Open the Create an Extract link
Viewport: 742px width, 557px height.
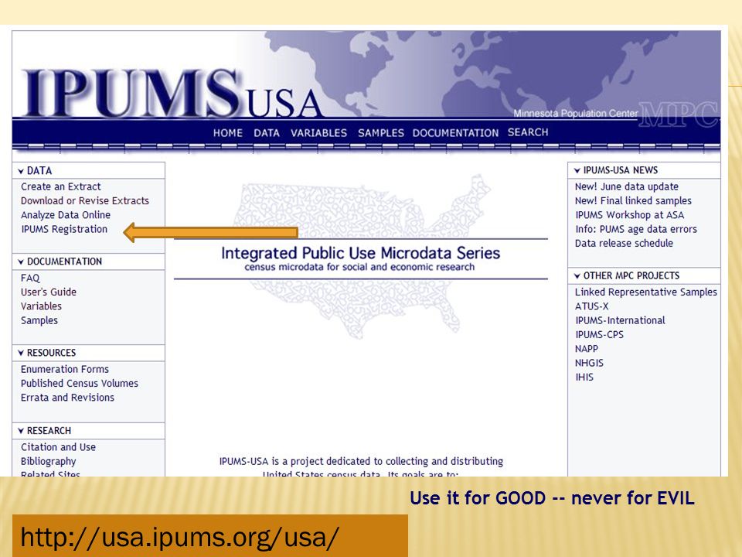tap(60, 186)
